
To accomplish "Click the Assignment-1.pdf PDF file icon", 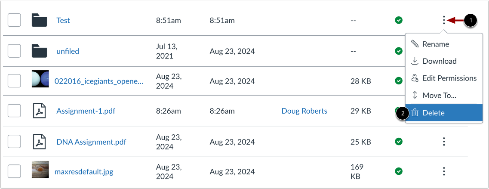I will click(x=39, y=111).
